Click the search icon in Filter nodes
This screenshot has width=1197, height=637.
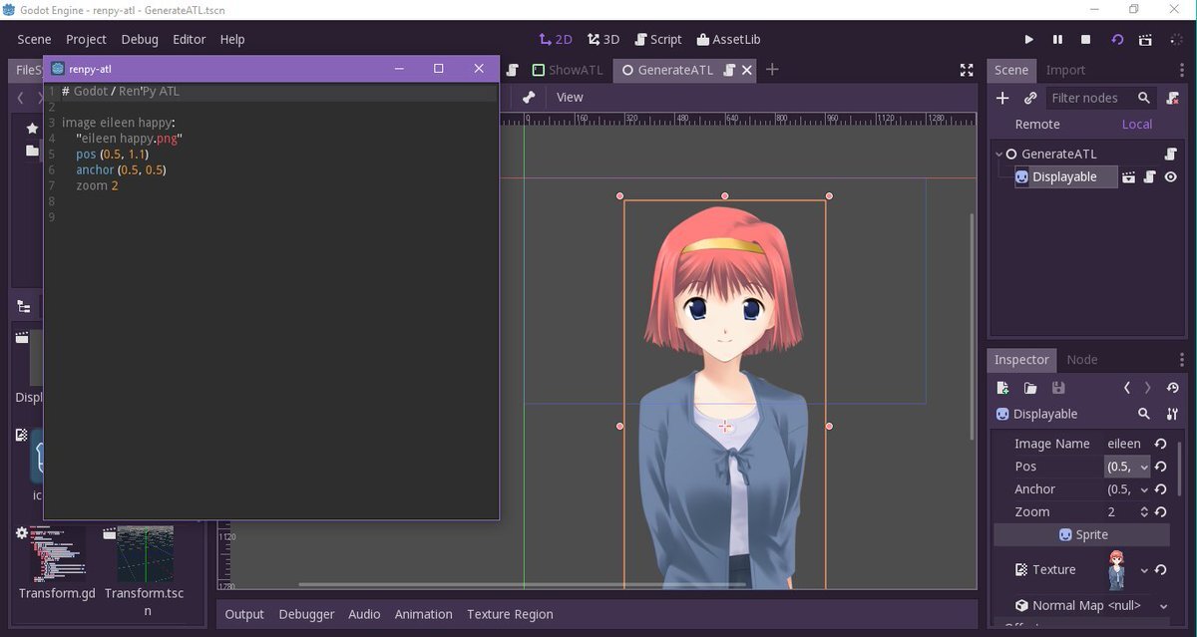[1144, 98]
